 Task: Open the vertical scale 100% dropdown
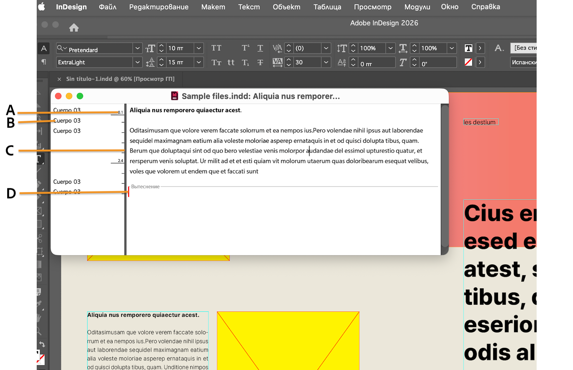[390, 48]
